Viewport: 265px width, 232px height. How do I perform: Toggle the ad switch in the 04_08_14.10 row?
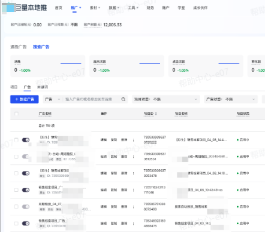[x=26, y=173]
